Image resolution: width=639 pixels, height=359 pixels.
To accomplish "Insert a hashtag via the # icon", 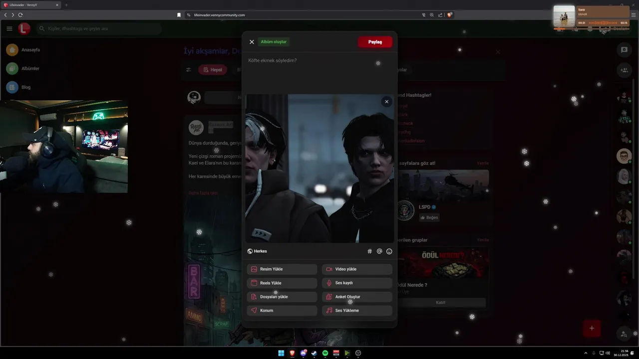I will point(370,251).
